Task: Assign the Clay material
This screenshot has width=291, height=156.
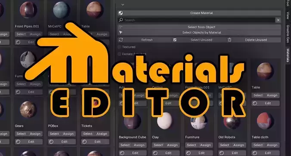Action: tap(173, 145)
